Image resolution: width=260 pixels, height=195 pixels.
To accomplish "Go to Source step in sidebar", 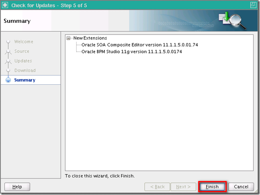I will [22, 51].
